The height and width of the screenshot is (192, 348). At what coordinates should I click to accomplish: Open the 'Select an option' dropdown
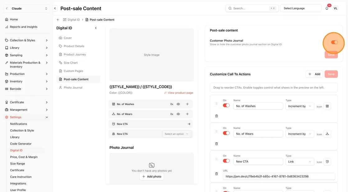pyautogui.click(x=176, y=134)
